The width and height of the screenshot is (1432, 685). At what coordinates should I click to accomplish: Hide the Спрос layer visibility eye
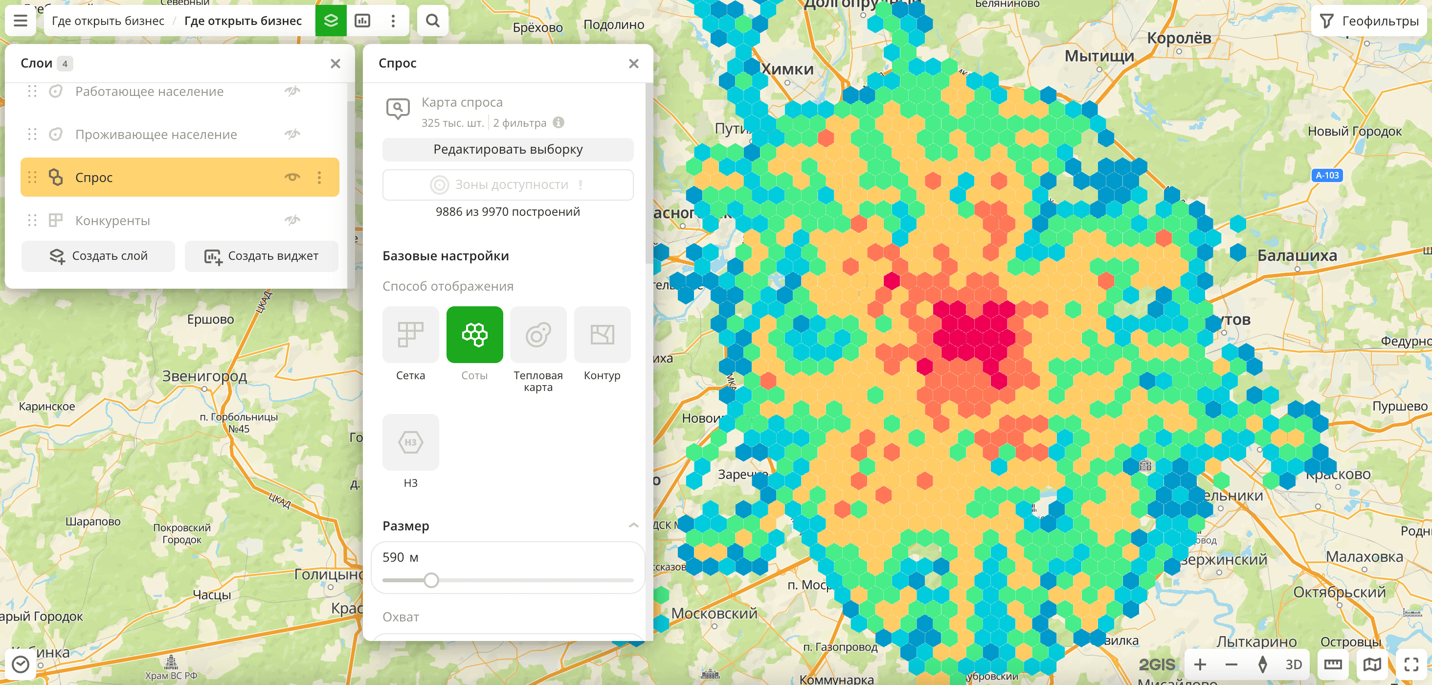coord(292,177)
